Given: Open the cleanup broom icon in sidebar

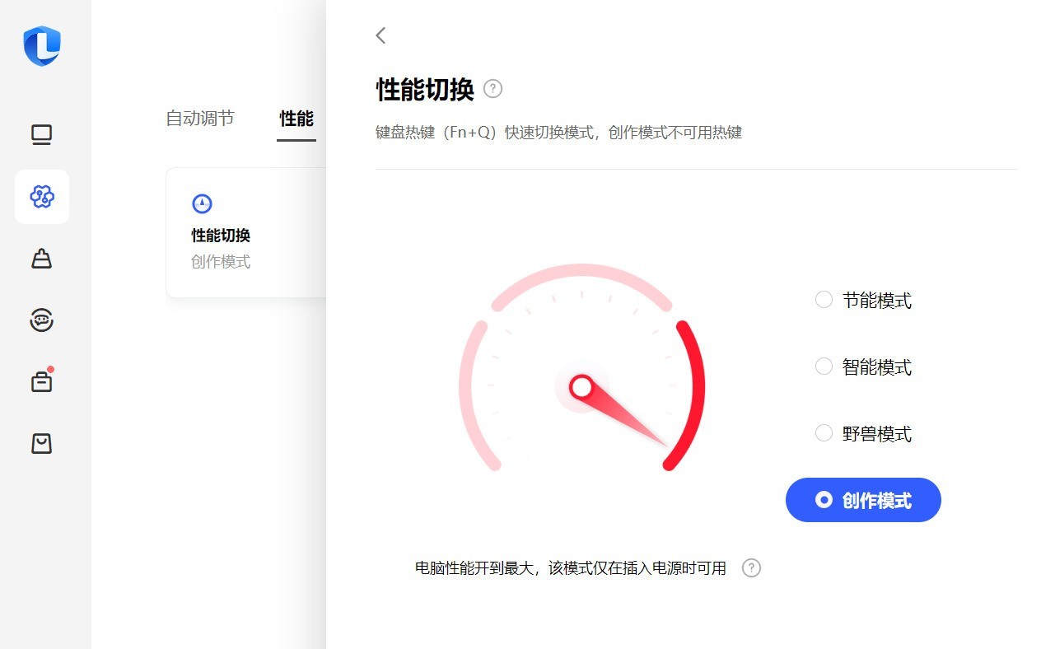Looking at the screenshot, I should click(x=41, y=259).
